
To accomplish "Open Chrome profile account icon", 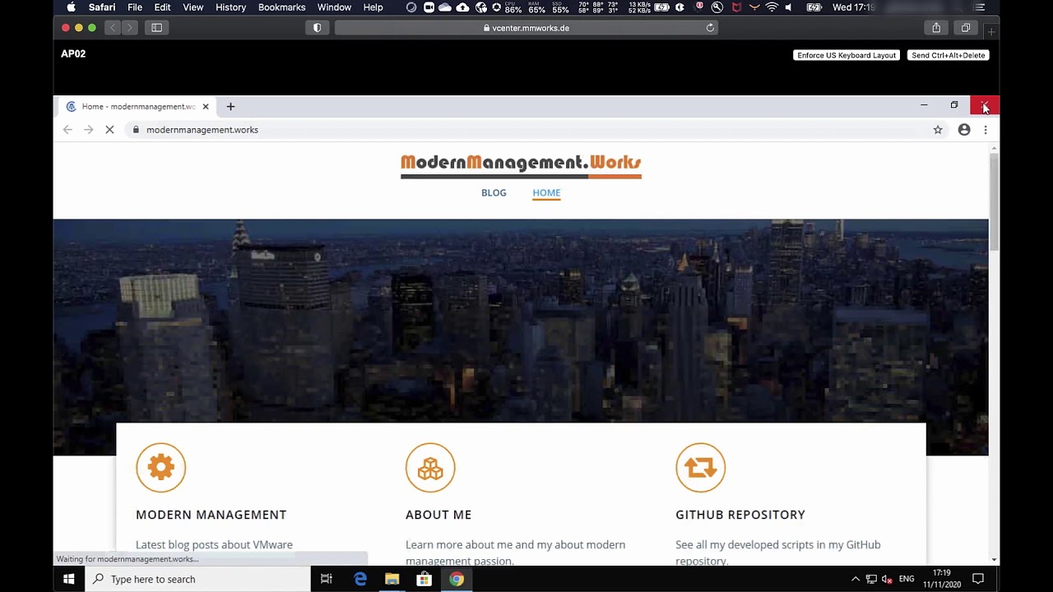I will [964, 130].
